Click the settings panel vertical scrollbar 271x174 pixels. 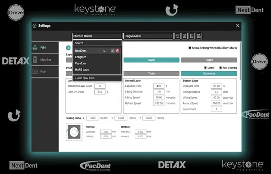240,61
